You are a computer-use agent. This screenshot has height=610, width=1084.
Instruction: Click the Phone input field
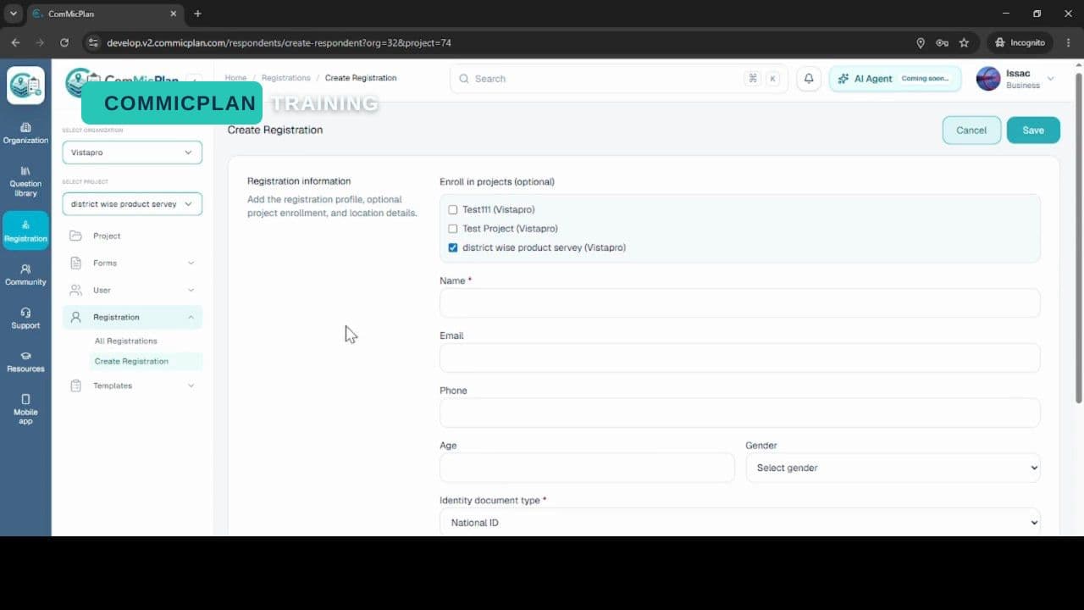point(740,413)
